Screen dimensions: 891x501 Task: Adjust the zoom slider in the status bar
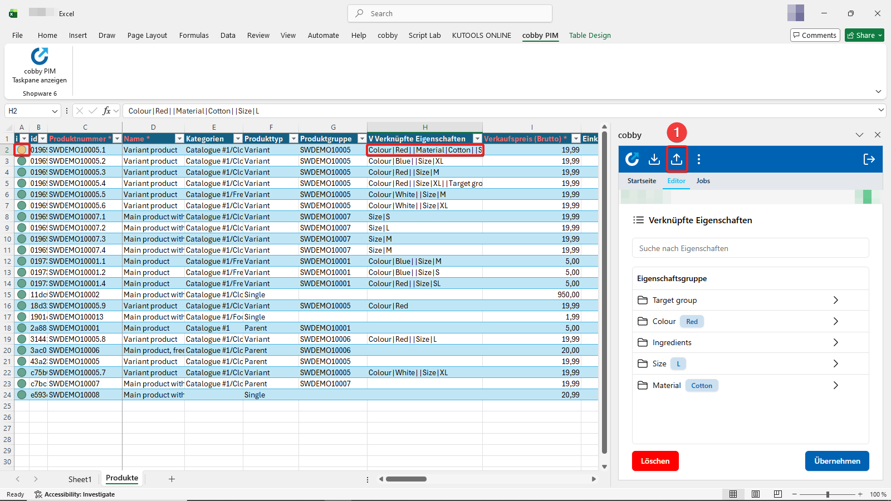(828, 494)
